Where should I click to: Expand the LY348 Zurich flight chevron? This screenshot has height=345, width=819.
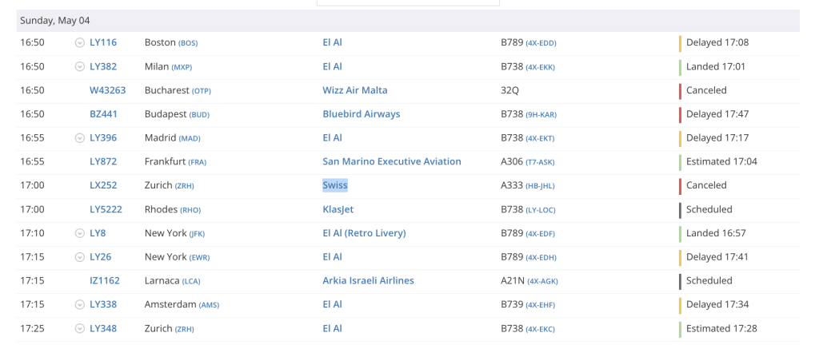[x=79, y=328]
